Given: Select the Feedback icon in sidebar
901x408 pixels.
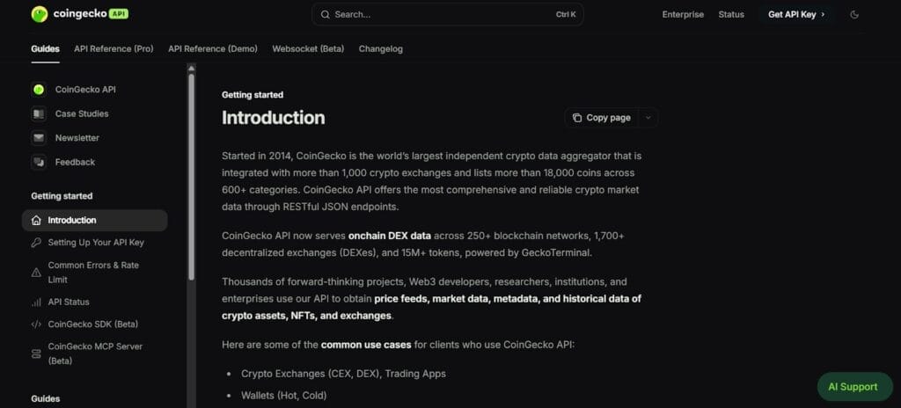Looking at the screenshot, I should (x=39, y=162).
